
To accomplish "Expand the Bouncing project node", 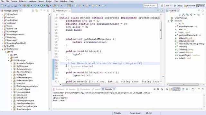I will [2, 37].
